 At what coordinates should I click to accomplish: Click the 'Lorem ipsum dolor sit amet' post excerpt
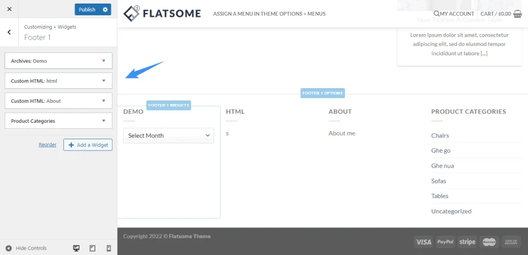459,44
